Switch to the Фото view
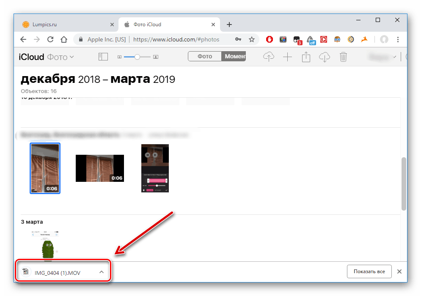 pos(205,56)
